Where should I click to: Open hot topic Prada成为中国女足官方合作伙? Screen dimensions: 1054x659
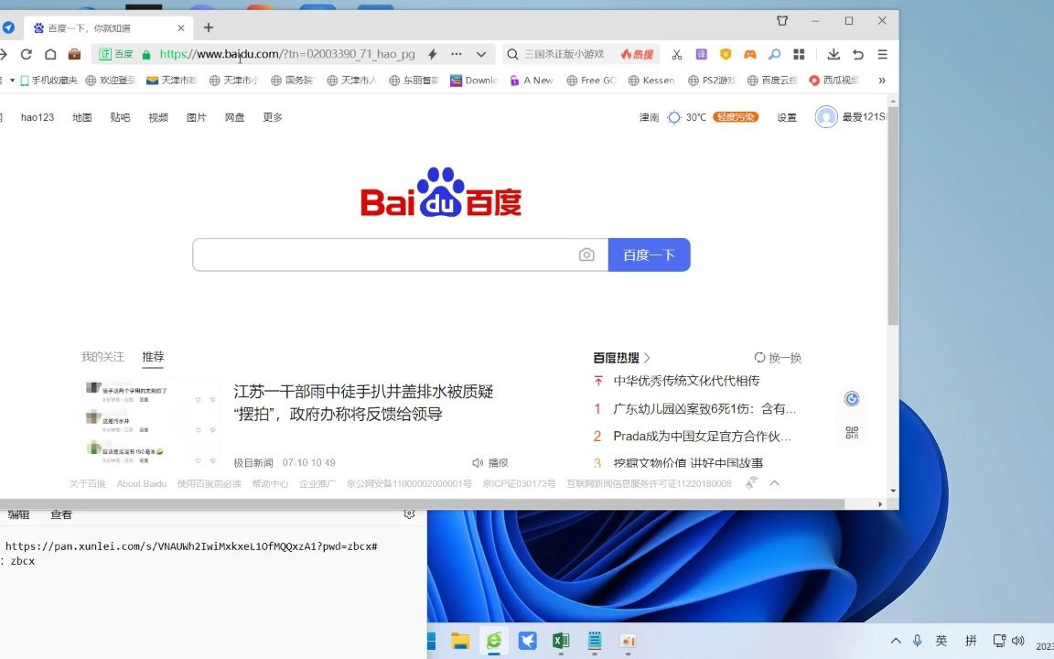702,437
